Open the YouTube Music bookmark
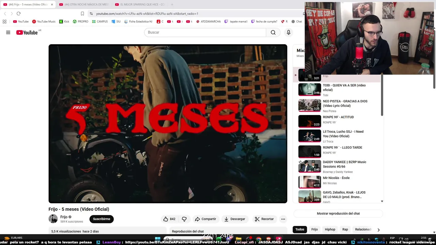 [44, 21]
